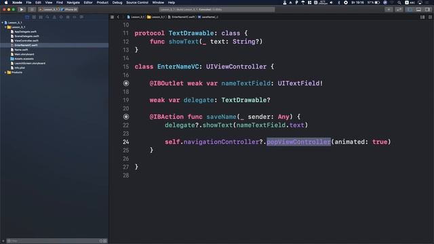The width and height of the screenshot is (434, 244).
Task: Click the Lesson_3_1 folder jump bar segment
Action: (156, 17)
